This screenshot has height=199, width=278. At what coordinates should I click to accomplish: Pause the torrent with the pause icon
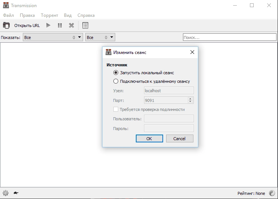point(60,25)
